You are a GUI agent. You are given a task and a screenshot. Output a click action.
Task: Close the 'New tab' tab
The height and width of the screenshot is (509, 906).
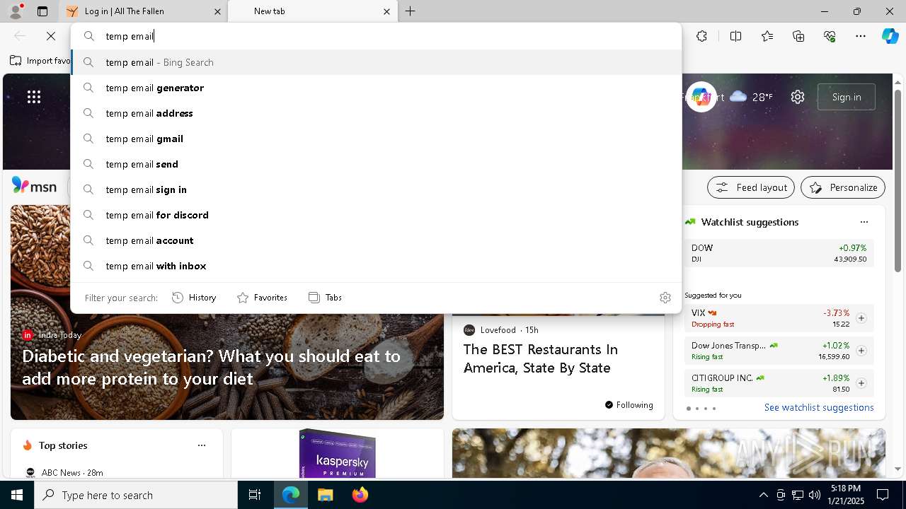click(386, 11)
